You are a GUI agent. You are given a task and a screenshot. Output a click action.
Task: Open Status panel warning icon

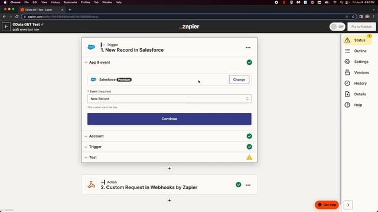[347, 40]
